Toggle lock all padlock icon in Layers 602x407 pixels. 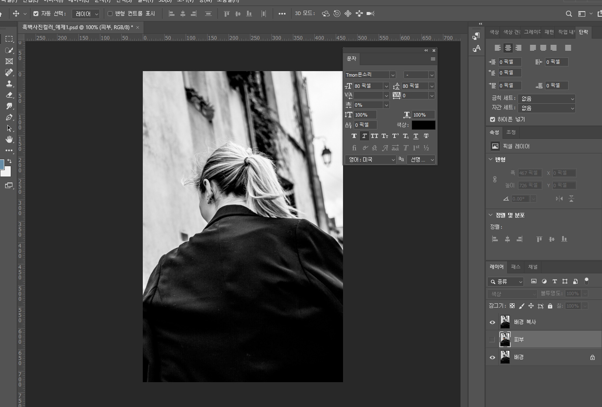[x=550, y=306]
